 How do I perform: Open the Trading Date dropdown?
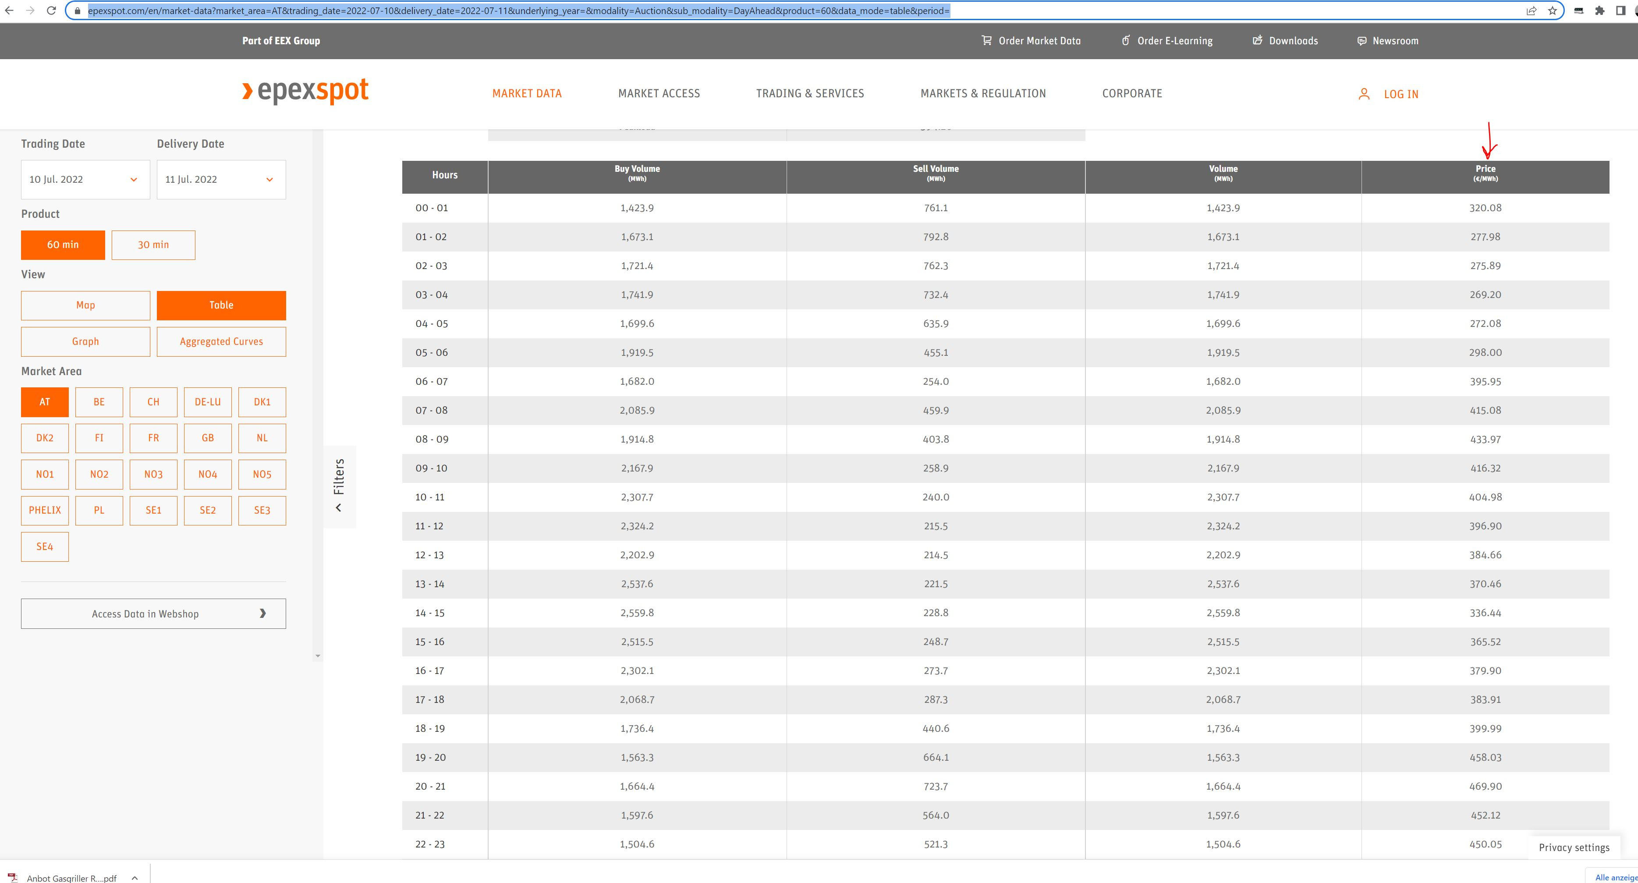(85, 179)
